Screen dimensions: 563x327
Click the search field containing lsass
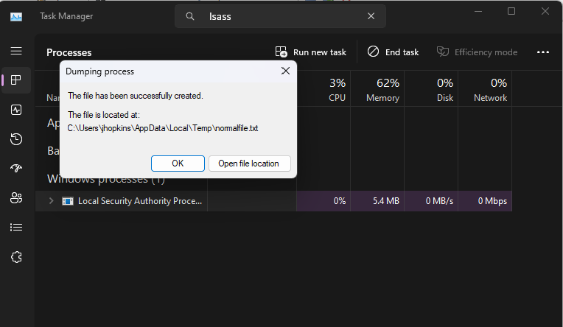[x=281, y=16]
